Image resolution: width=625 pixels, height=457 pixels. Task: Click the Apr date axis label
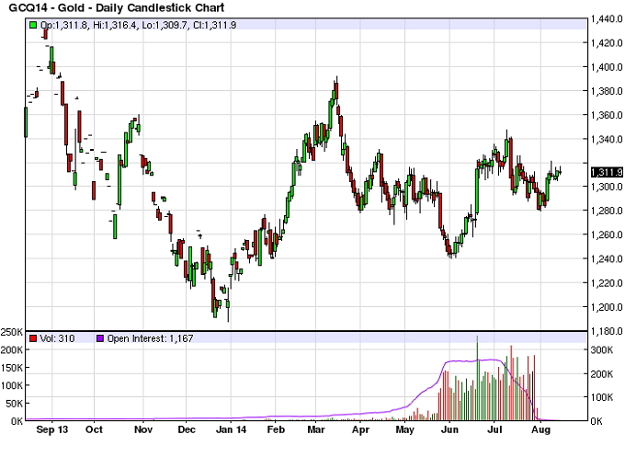point(360,430)
